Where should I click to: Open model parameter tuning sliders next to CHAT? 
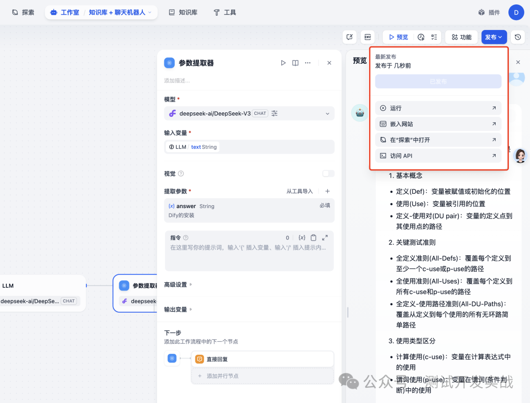point(274,113)
